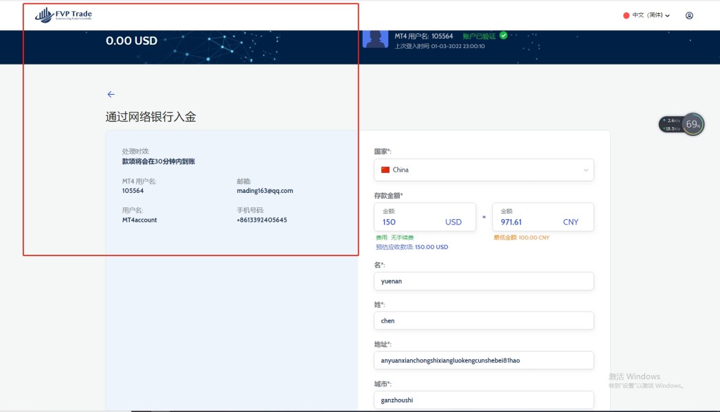The image size is (720, 412).
Task: Click the green verified checkmark badge
Action: [x=504, y=35]
